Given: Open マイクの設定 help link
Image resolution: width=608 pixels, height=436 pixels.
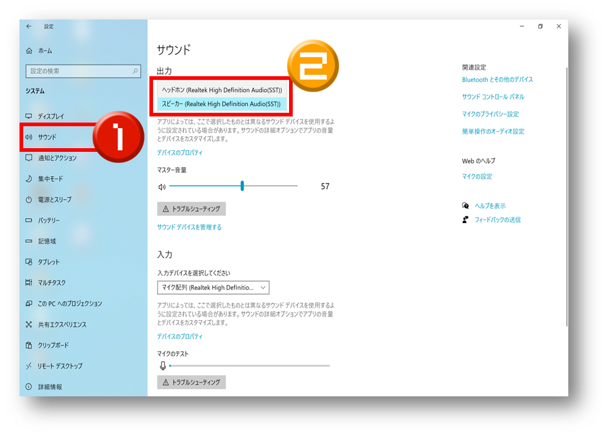Looking at the screenshot, I should (x=477, y=176).
